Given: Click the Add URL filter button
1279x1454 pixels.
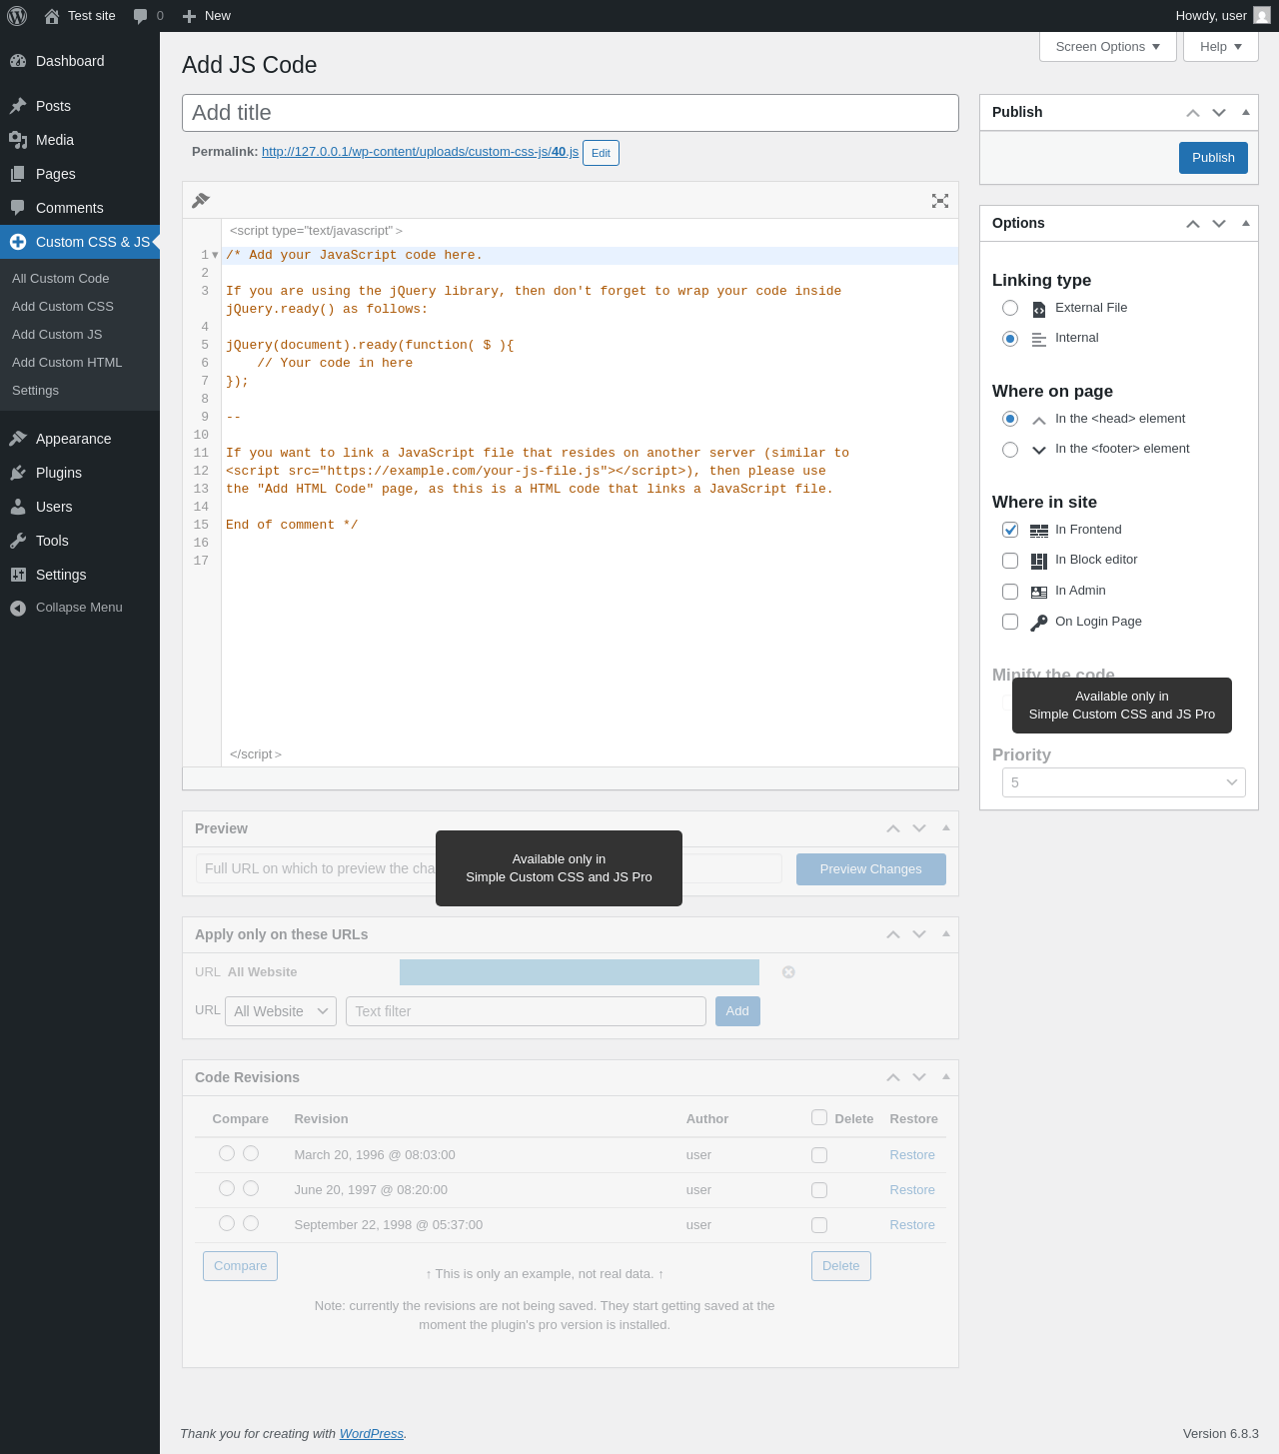Looking at the screenshot, I should [x=737, y=1011].
